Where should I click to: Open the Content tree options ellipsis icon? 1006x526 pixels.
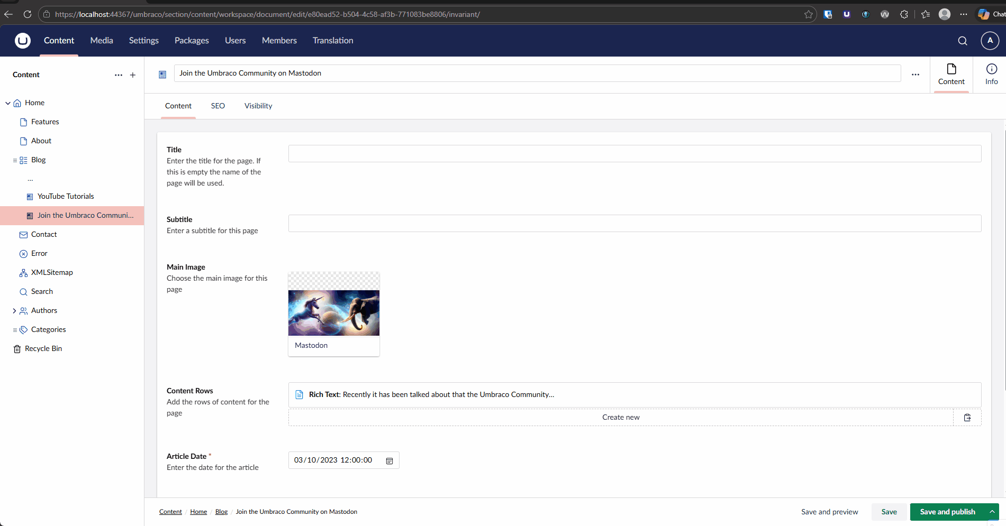coord(118,75)
